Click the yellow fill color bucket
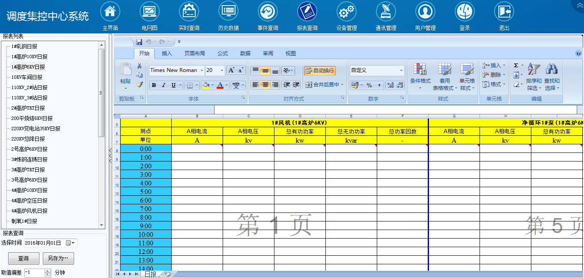Image resolution: width=584 pixels, height=278 pixels. (x=206, y=85)
